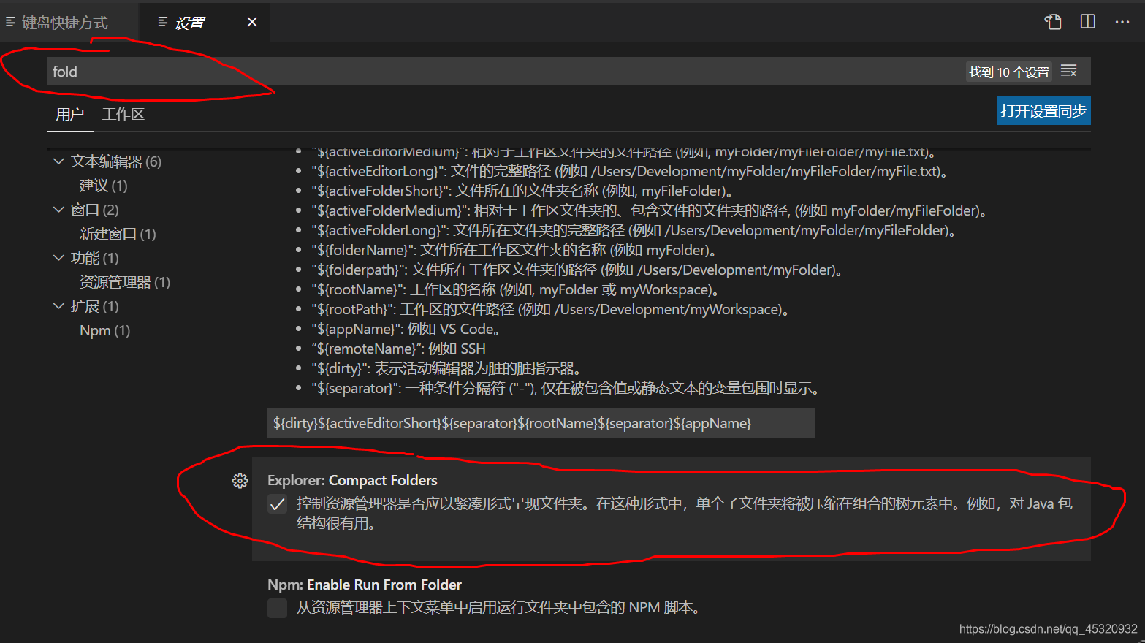Click the ${activeFolderMedium} description line
Viewport: 1145px width, 643px height.
tap(651, 210)
